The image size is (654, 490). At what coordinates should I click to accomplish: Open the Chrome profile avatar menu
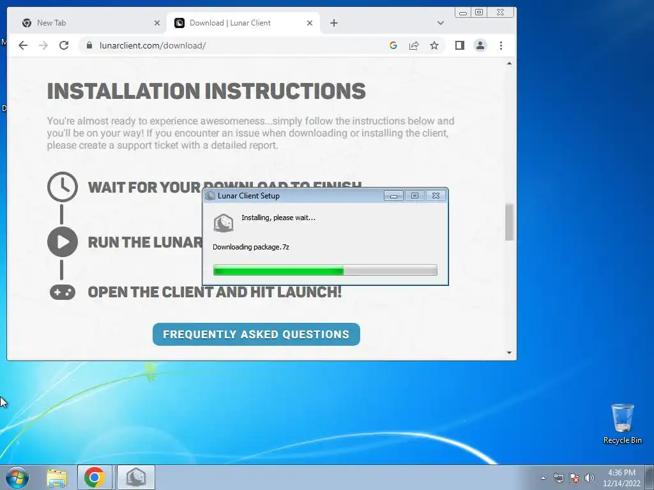480,45
